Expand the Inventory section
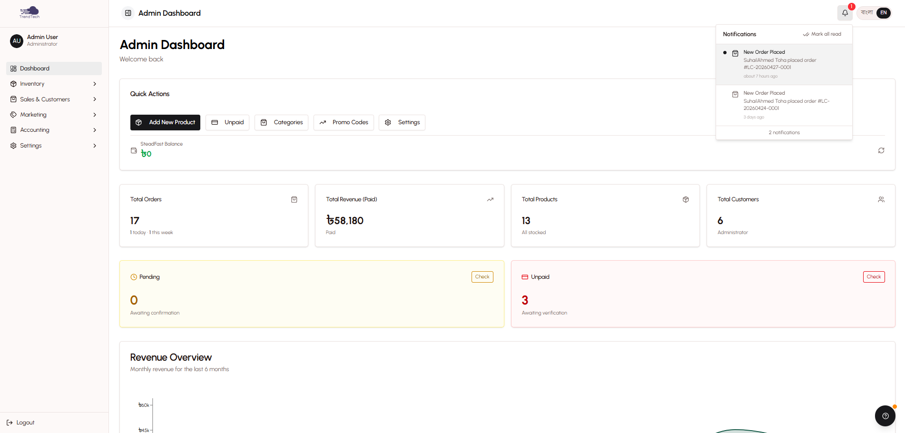905x433 pixels. [53, 83]
